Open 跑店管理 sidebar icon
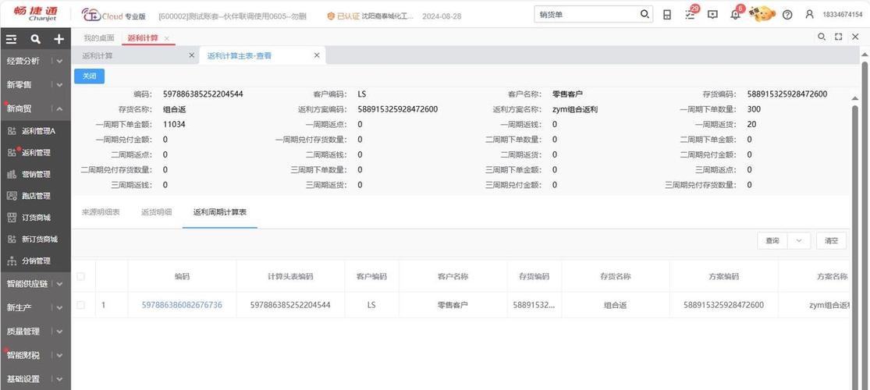This screenshot has height=390, width=870. pos(12,196)
